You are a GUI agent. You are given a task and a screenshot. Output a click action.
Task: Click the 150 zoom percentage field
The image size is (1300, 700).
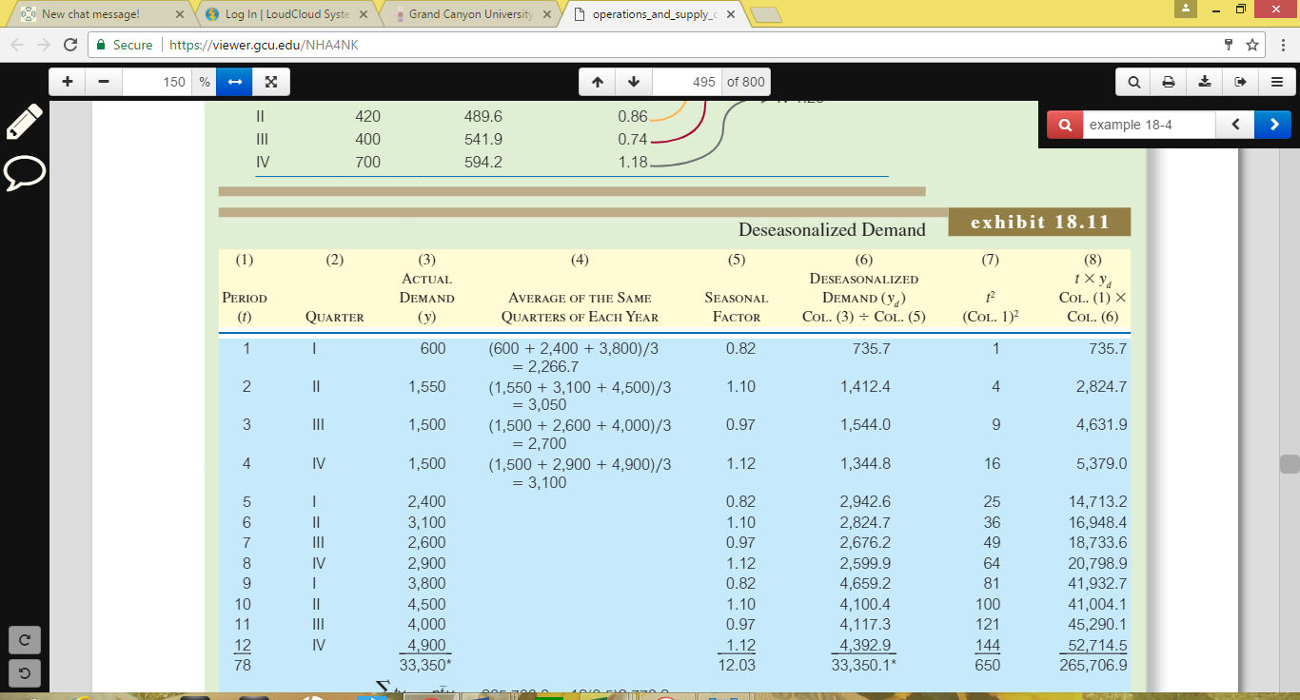157,82
